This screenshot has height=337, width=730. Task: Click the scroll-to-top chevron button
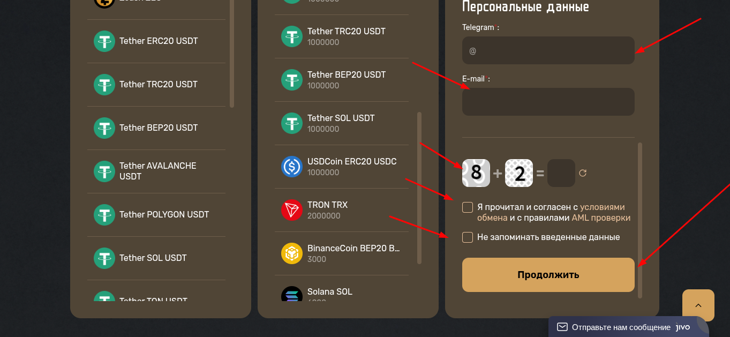698,305
